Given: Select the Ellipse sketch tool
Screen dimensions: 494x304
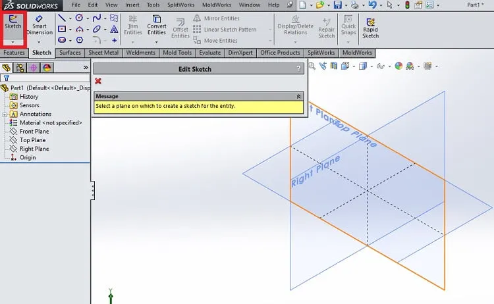Looking at the screenshot, I should tap(97, 29).
